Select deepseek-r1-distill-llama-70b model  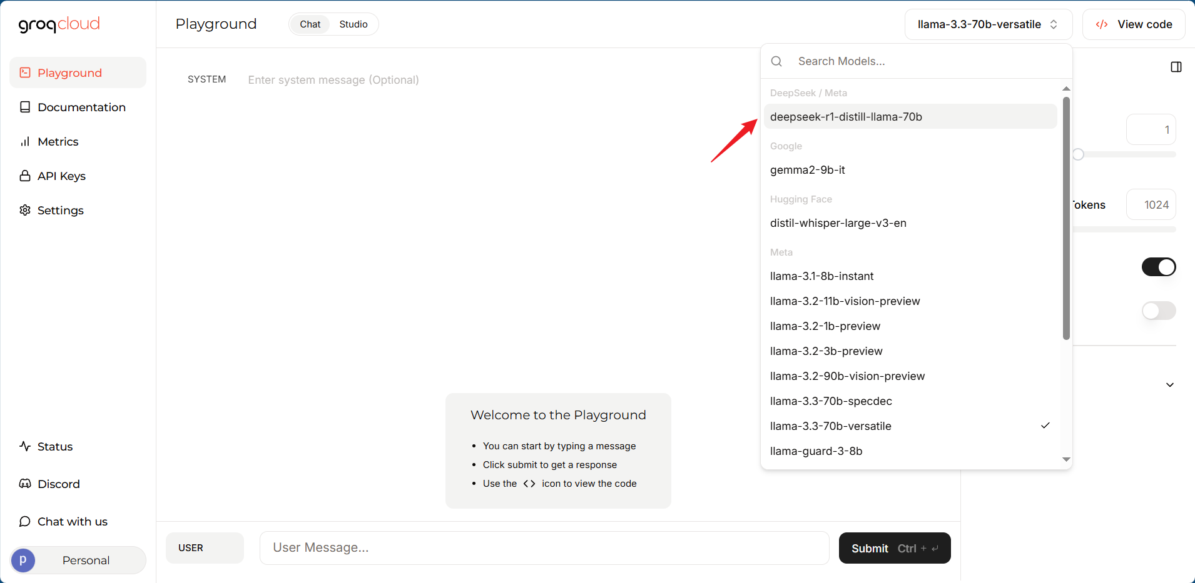click(x=910, y=116)
